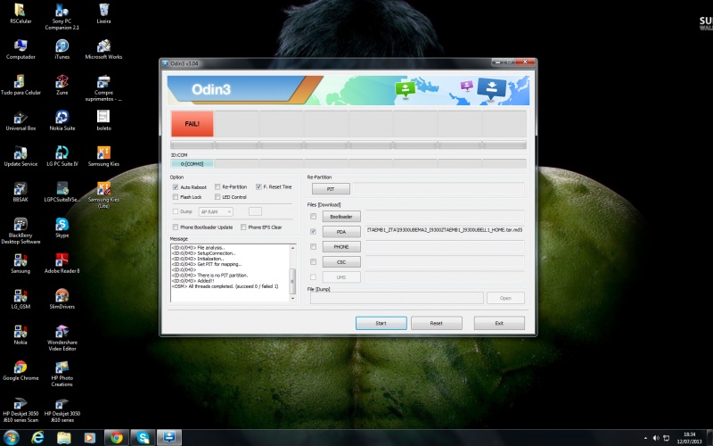Click the PDA file path field
This screenshot has height=446, width=713.
[x=444, y=230]
